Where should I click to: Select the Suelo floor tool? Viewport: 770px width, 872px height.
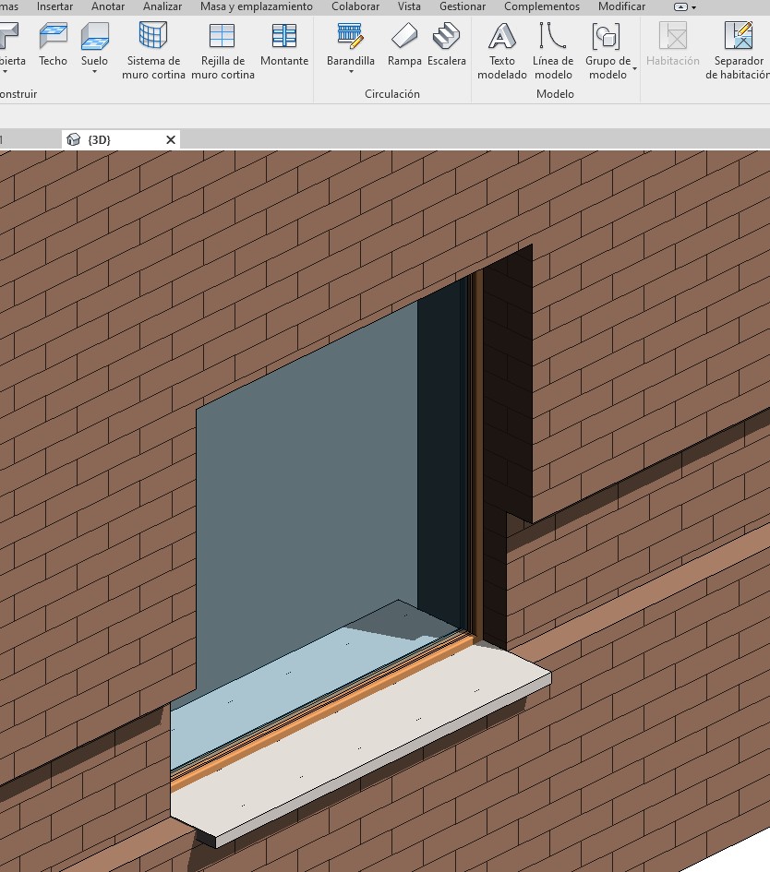[94, 44]
